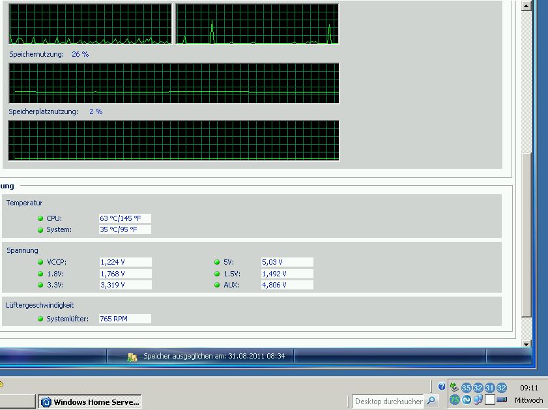Click the temperature 31 tray icon
548x410 pixels.
point(489,388)
